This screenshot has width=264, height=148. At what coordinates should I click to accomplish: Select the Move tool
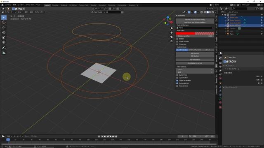pos(4,28)
